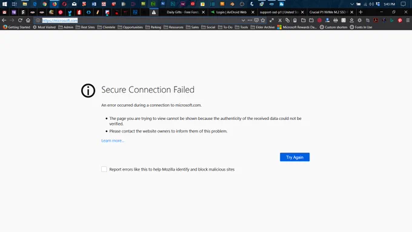Click the Bing extension icon
Viewport: 412px width, 232px height.
[x=392, y=20]
